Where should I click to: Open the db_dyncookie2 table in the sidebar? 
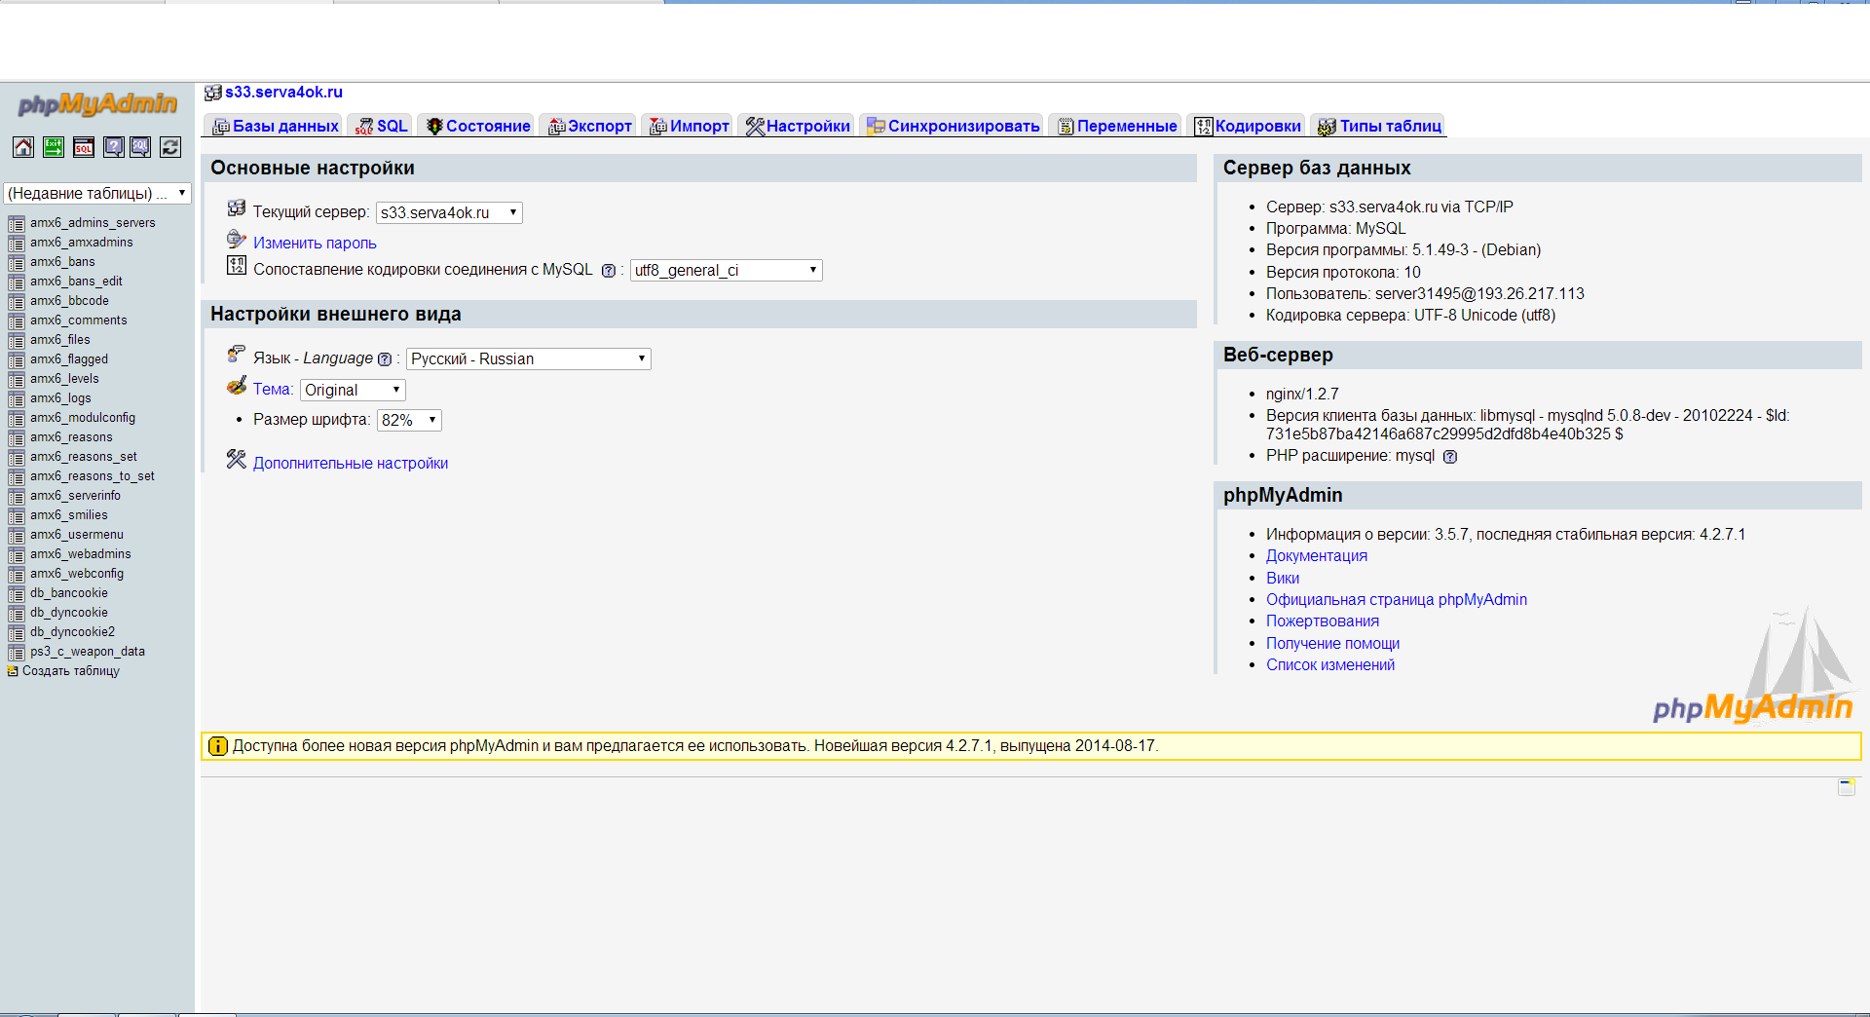click(72, 631)
